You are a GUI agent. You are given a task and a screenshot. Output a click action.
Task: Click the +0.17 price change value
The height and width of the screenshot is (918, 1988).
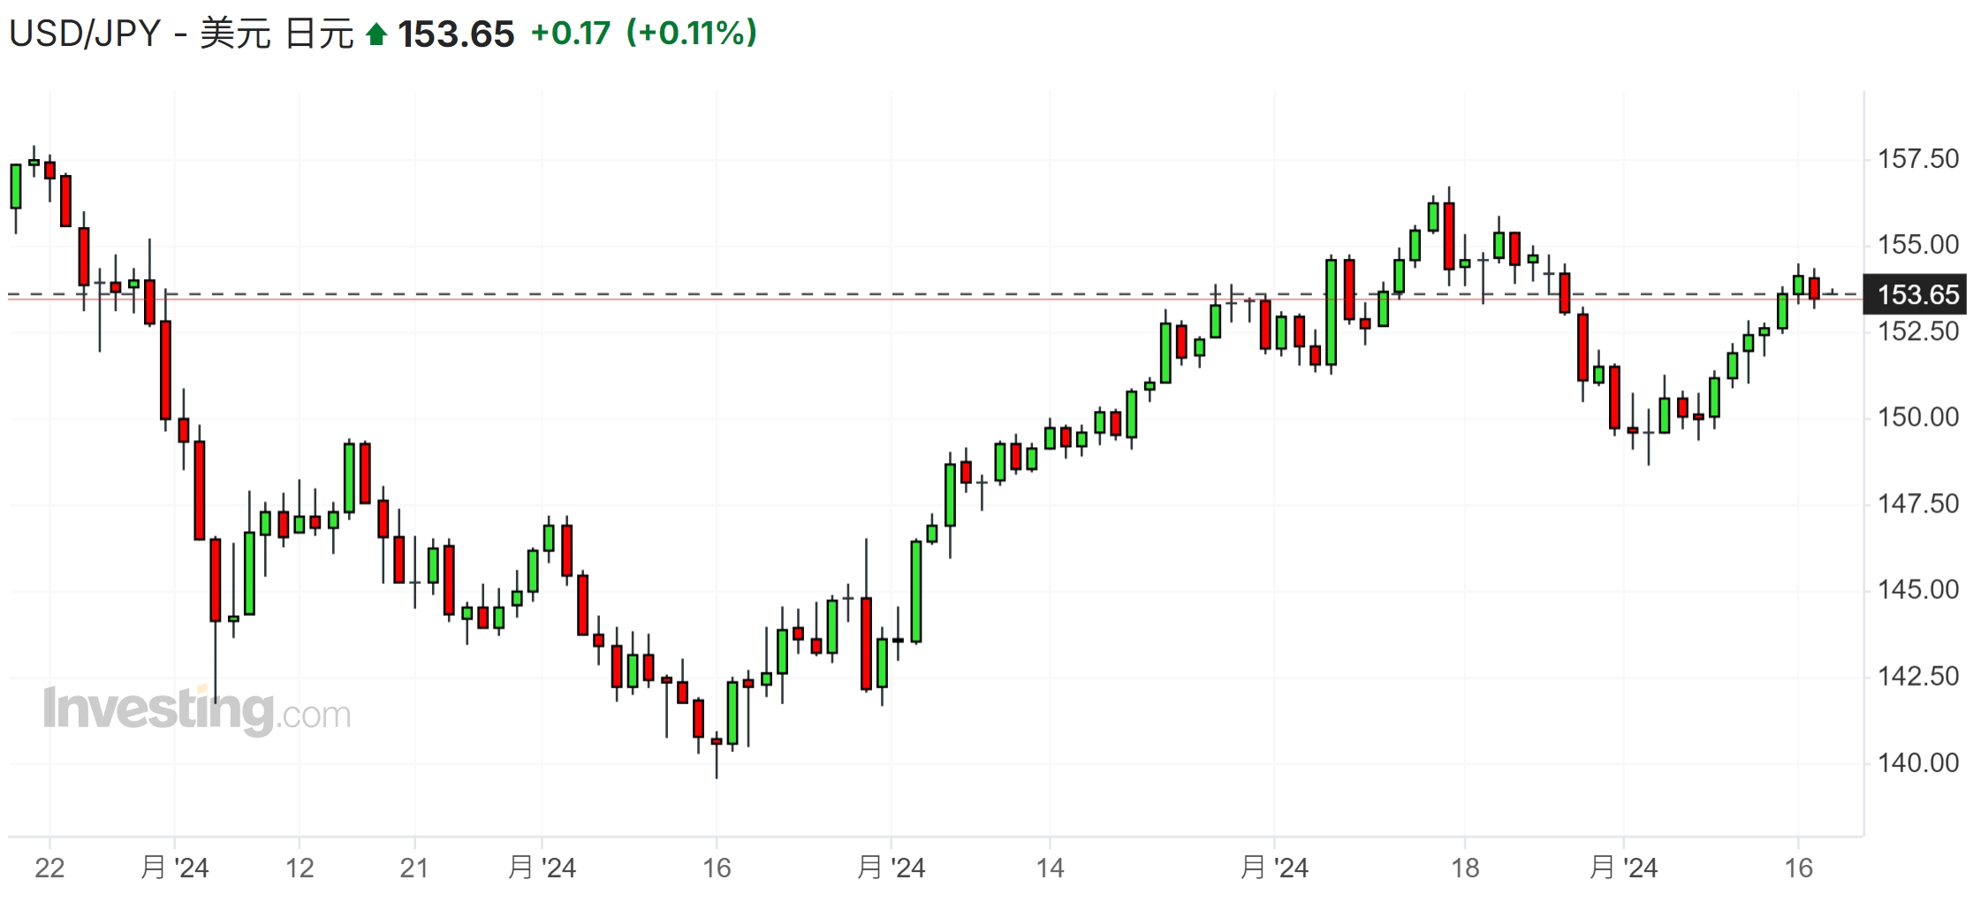(571, 34)
